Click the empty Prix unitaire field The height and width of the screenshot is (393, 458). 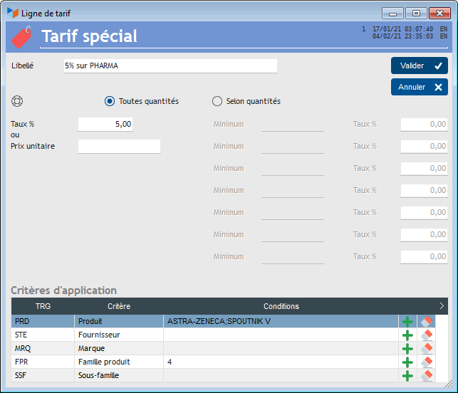pos(119,146)
